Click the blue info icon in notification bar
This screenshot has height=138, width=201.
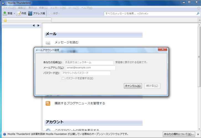pyautogui.click(x=4, y=134)
